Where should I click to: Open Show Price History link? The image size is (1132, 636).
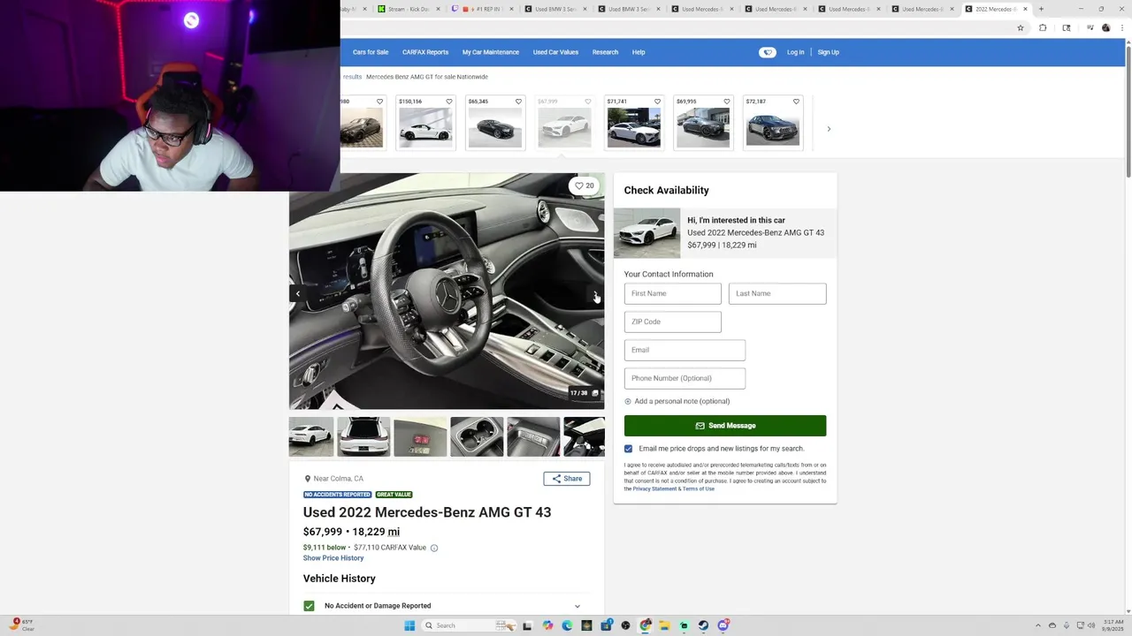[x=333, y=558]
